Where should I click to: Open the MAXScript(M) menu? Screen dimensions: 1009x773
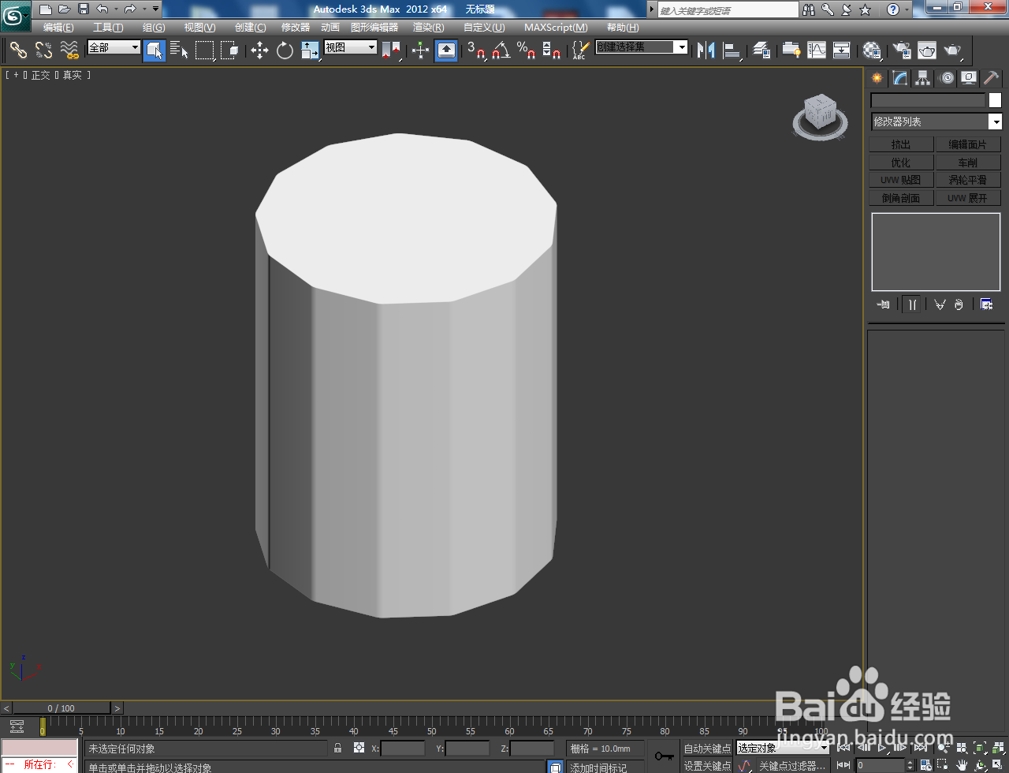556,28
